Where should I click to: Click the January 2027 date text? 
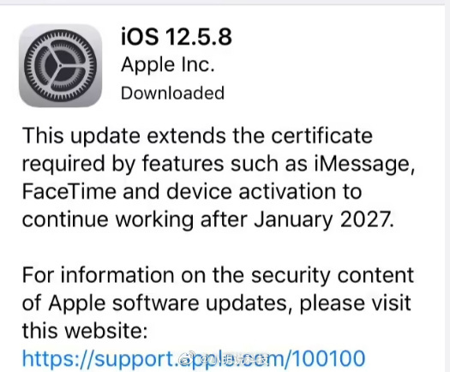[323, 220]
